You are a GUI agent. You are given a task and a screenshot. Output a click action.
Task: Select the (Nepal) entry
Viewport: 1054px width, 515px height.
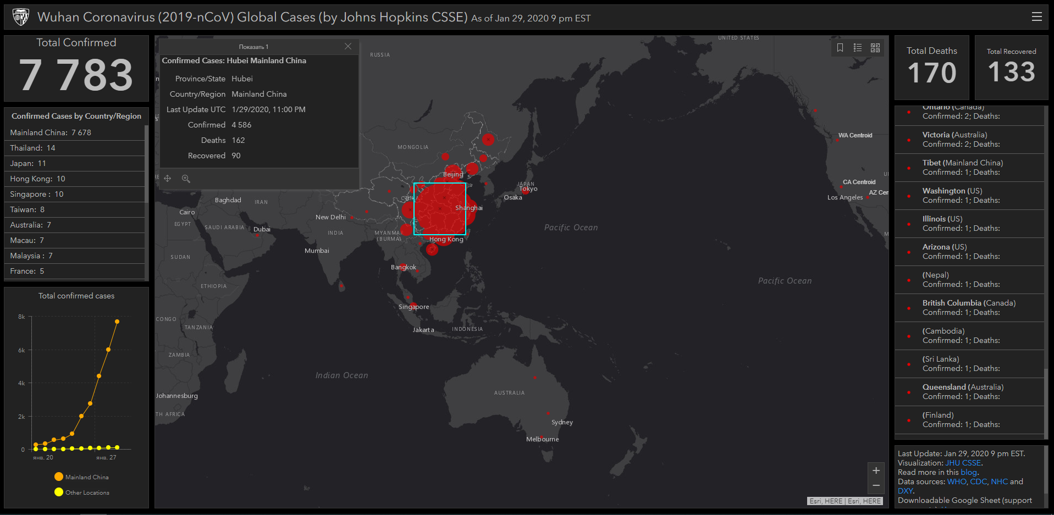(969, 280)
